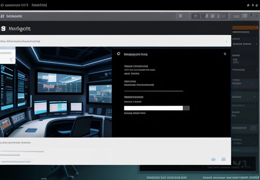Click the round icon beside the black panel heading
Screen dimensions: 260x180
coord(119,54)
